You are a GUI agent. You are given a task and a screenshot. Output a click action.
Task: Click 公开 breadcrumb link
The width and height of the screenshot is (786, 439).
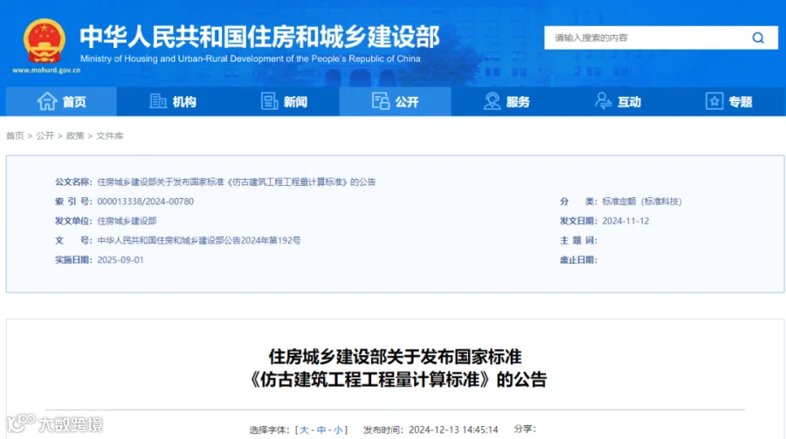coord(45,136)
